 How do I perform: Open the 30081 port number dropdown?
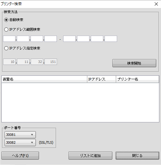(x=20, y=135)
